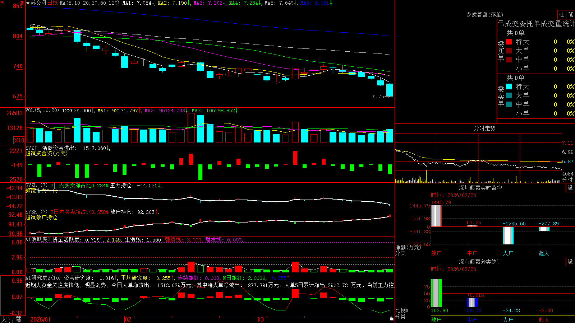Click the -1235.65 大户 net amount bar

tap(508, 236)
